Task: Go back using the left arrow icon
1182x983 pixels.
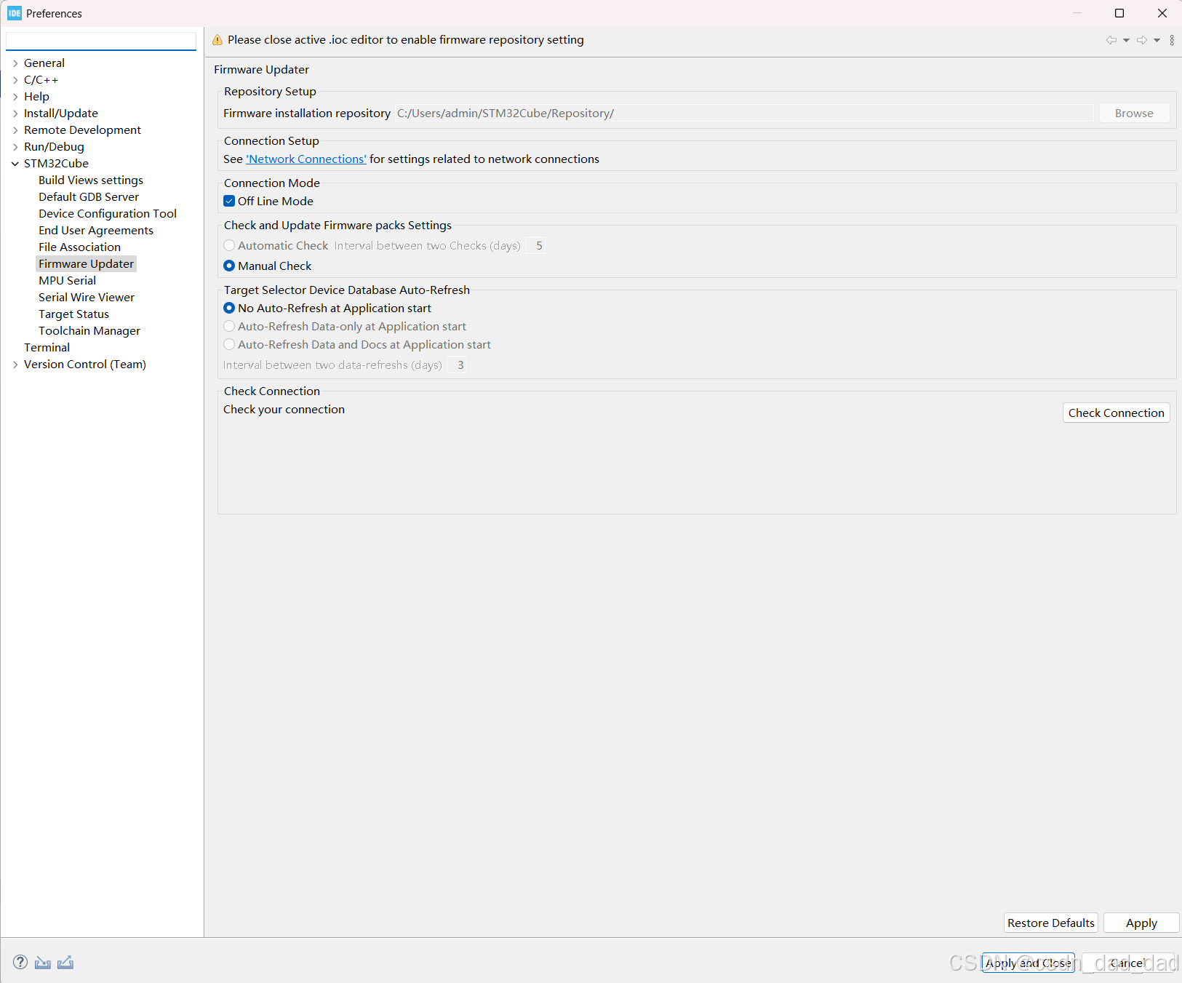Action: click(x=1111, y=40)
